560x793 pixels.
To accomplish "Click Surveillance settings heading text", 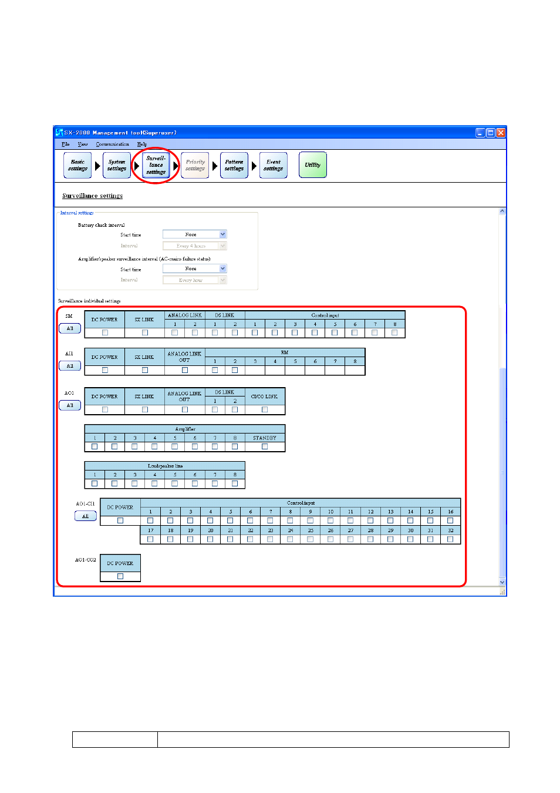I will [x=93, y=196].
